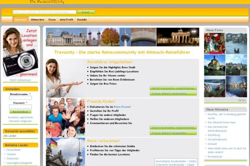This screenshot has width=250, height=166.
Task: Open hint Wien bleibt Wien und ist doch
Action: [227, 150]
